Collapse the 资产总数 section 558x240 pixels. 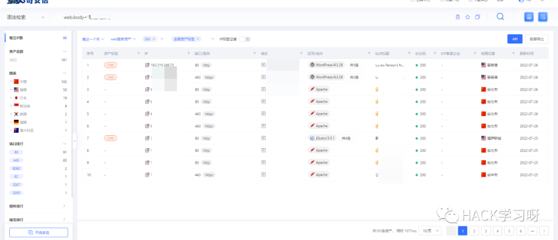pyautogui.click(x=64, y=51)
